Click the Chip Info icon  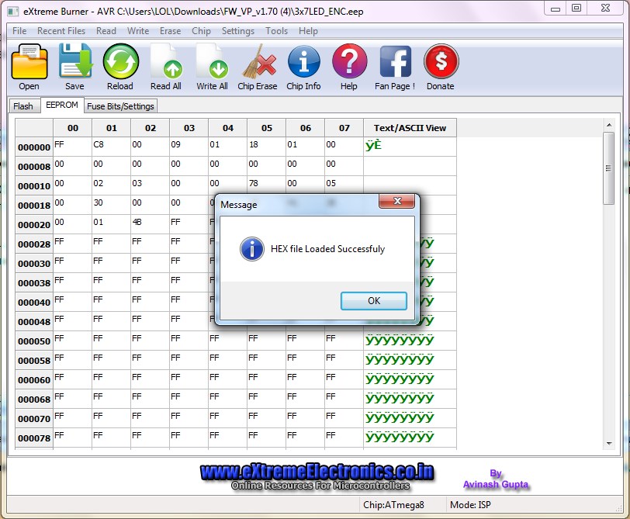(x=303, y=62)
